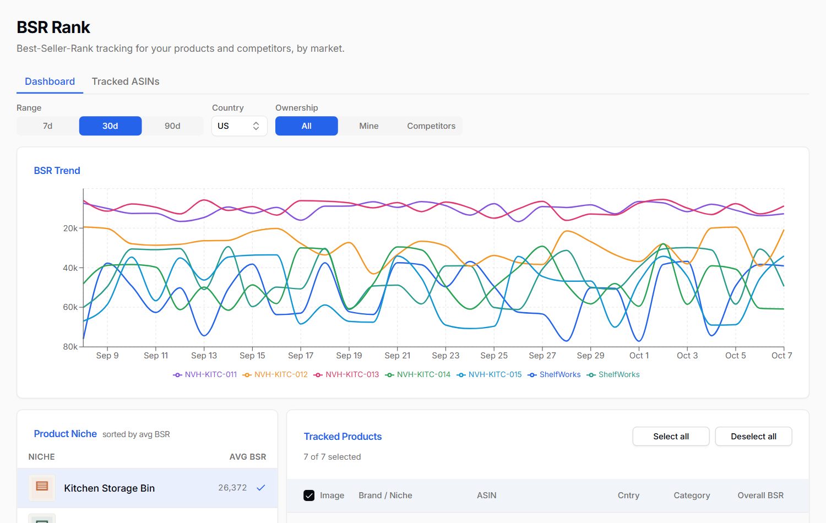Click the Deselect all button
Viewport: 826px width, 523px height.
753,437
